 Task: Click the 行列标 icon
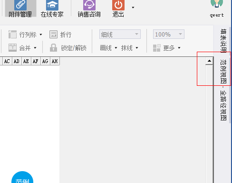(12, 35)
